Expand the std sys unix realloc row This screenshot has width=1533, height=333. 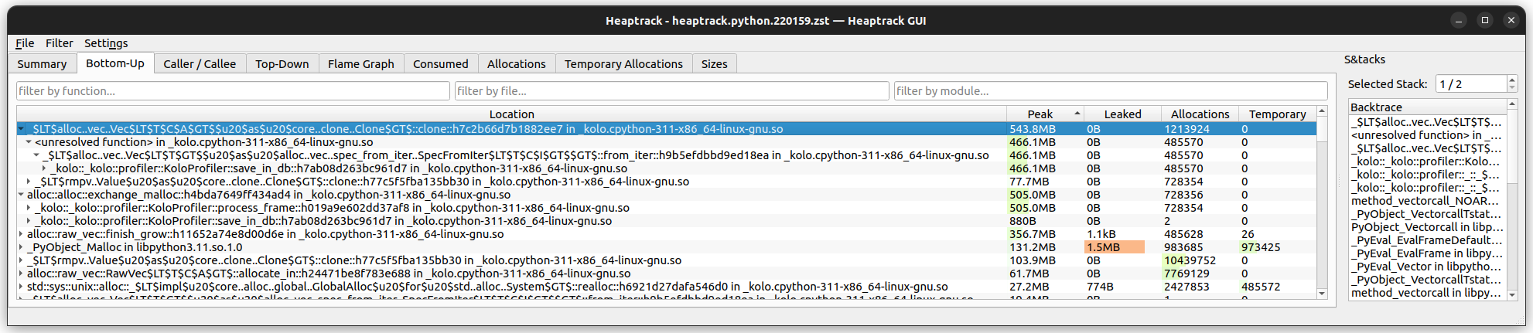[21, 287]
